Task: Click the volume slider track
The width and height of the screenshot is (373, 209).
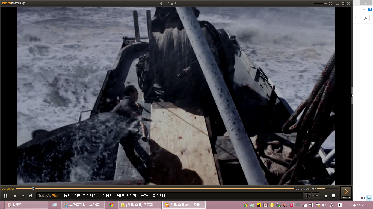Action: 327,189
